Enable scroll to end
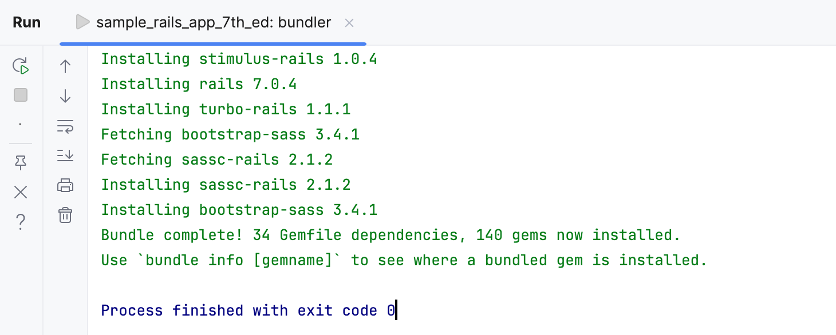 tap(65, 155)
